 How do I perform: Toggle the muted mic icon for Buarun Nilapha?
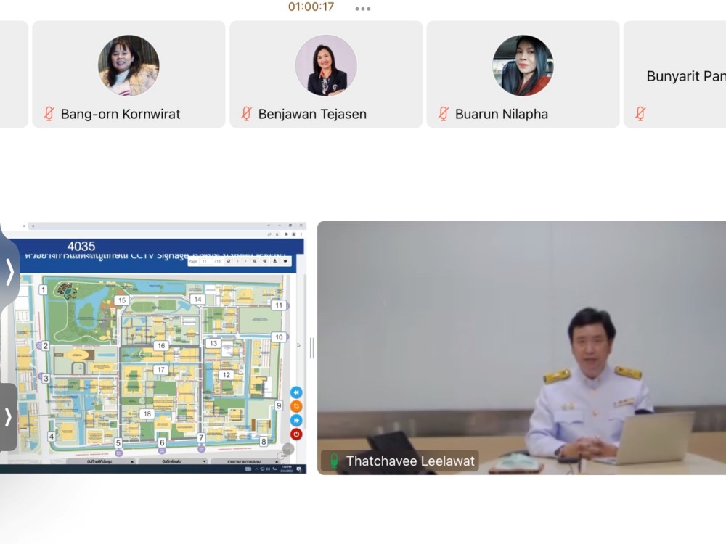pos(444,114)
